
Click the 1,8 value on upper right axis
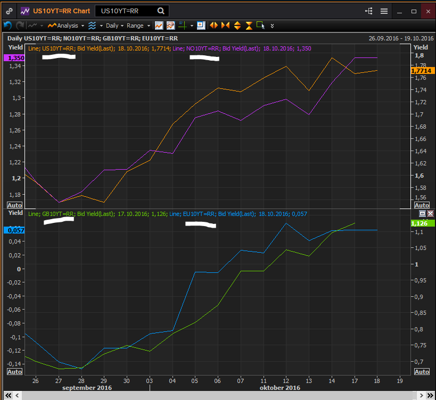(419, 55)
